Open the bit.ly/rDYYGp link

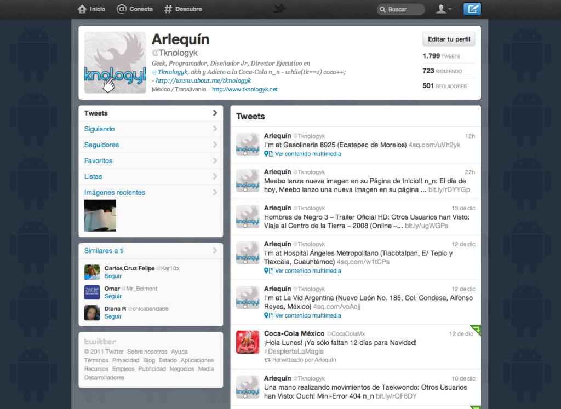tap(449, 189)
